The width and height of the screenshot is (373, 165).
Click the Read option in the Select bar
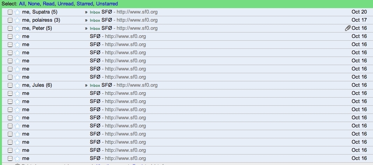pyautogui.click(x=49, y=4)
